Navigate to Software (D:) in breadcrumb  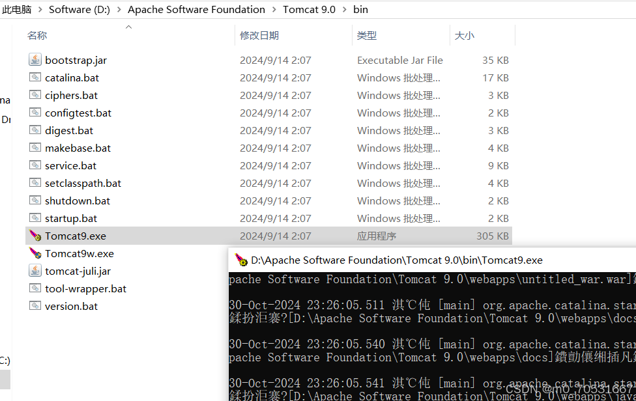(79, 9)
